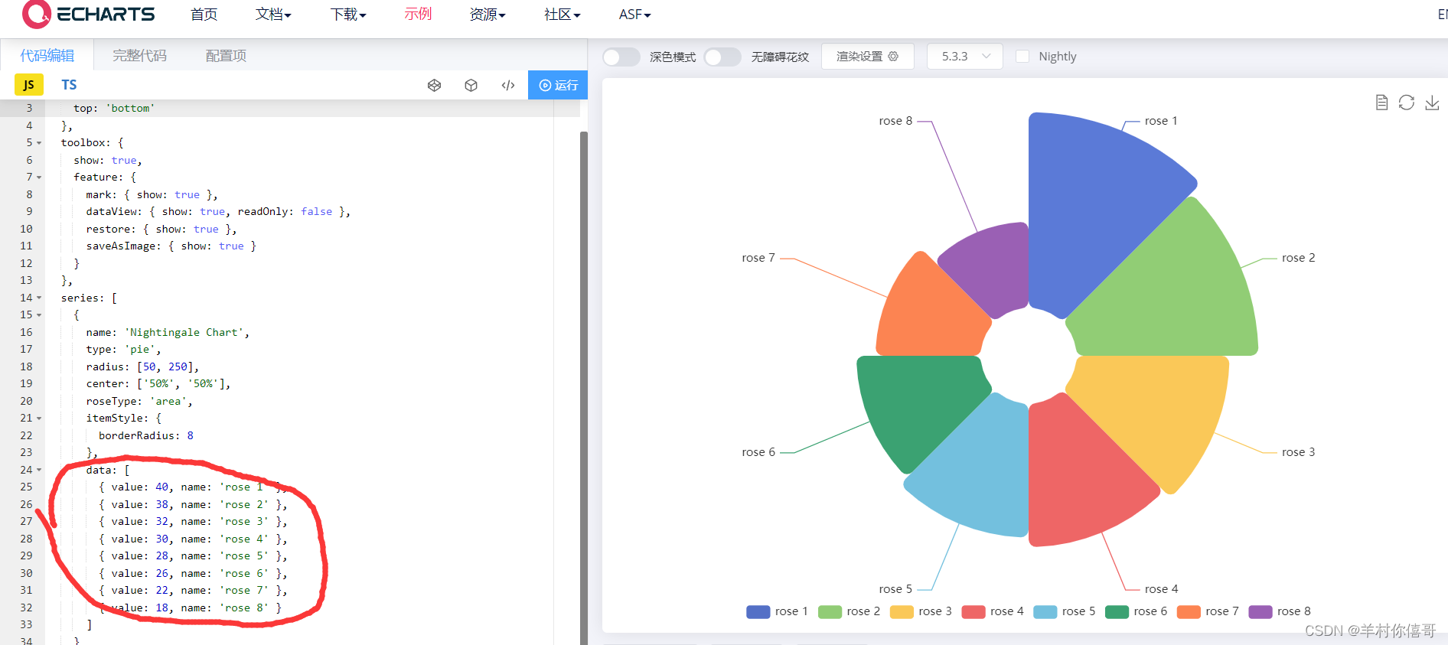The image size is (1448, 645).
Task: Collapse the data fold at line 24
Action: pos(39,470)
